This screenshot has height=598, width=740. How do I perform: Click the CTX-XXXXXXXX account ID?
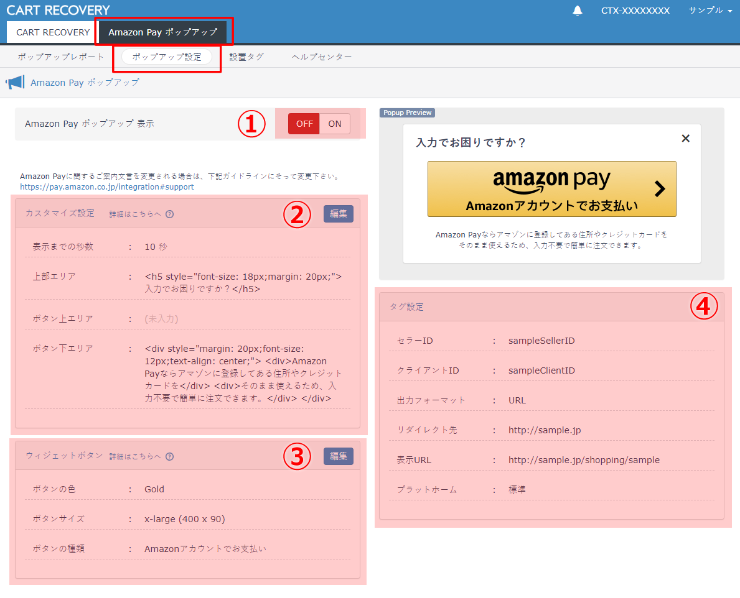635,11
